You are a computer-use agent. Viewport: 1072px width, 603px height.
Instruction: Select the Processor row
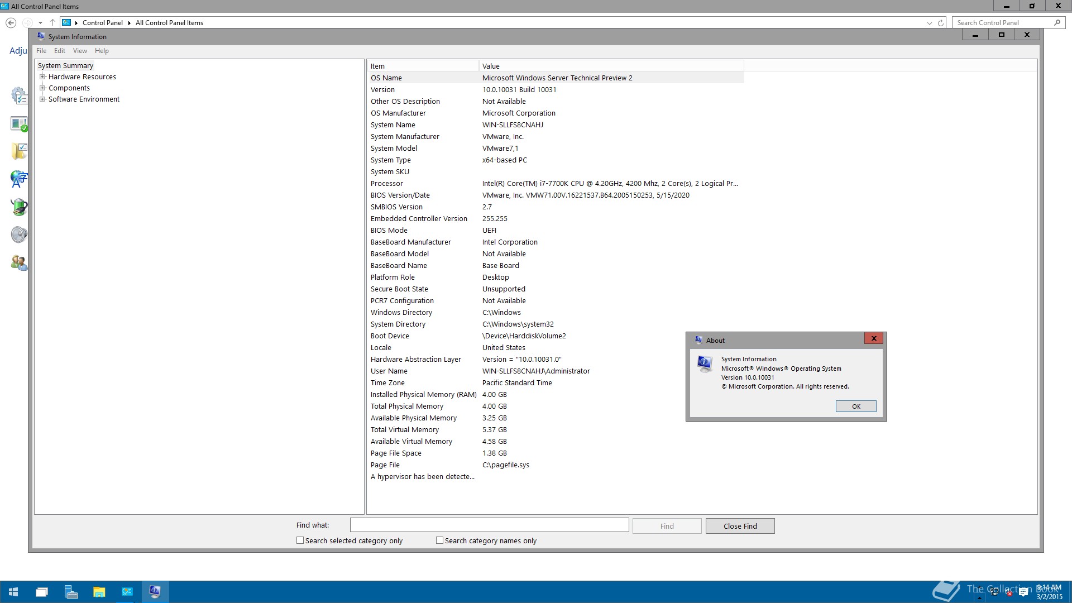[x=556, y=184]
